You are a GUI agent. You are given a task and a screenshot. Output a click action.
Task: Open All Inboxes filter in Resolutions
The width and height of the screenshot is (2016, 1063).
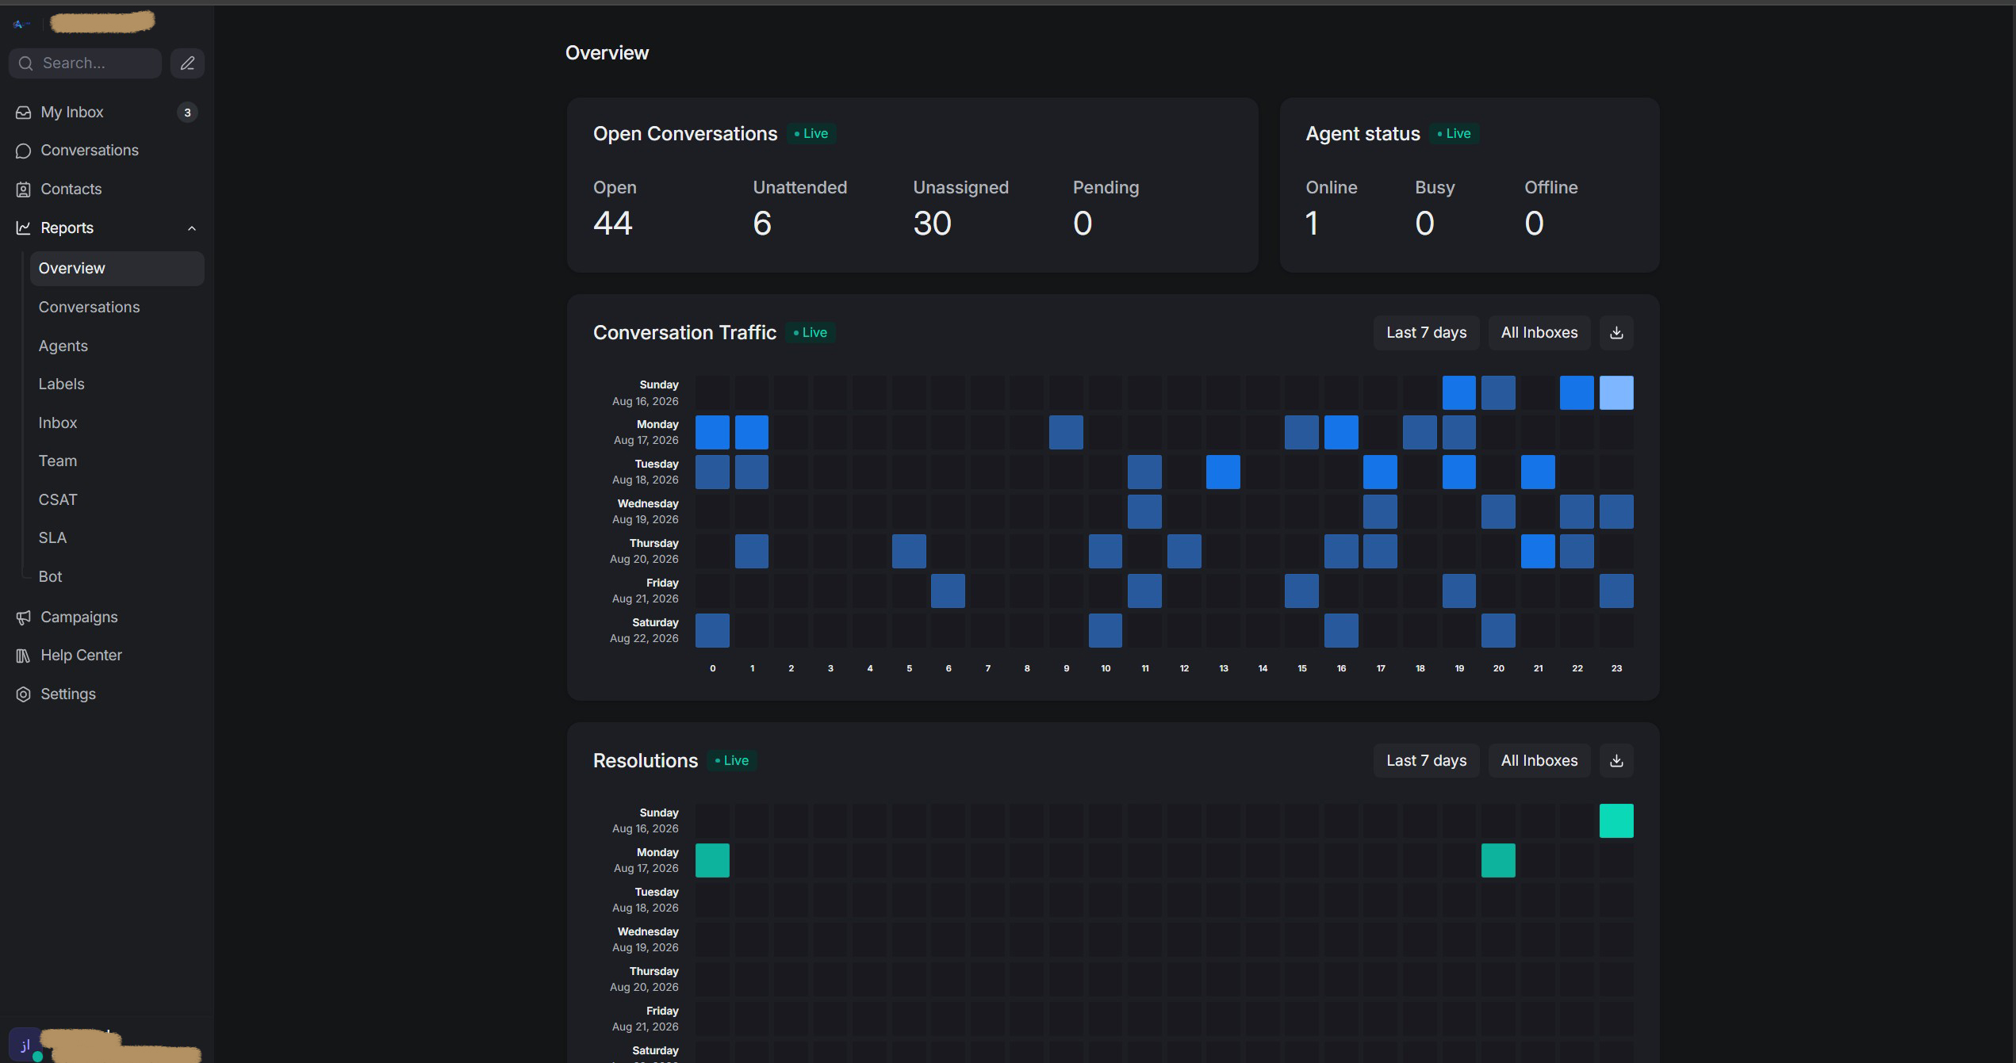(x=1539, y=761)
